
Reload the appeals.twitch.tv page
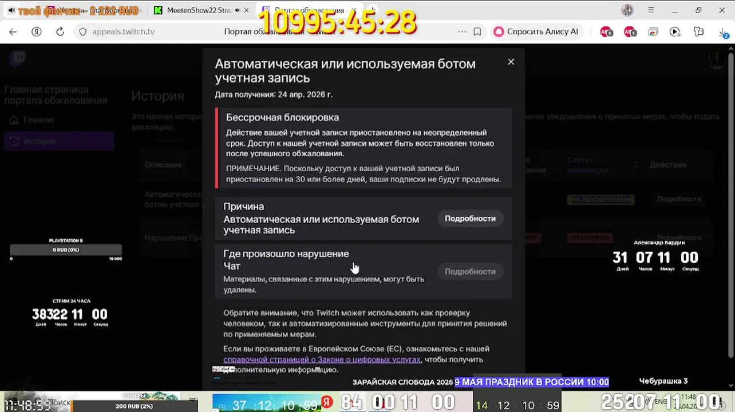coord(60,31)
